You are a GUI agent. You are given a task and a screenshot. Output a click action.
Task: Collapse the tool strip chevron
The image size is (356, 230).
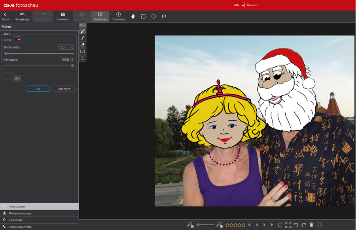pyautogui.click(x=81, y=25)
